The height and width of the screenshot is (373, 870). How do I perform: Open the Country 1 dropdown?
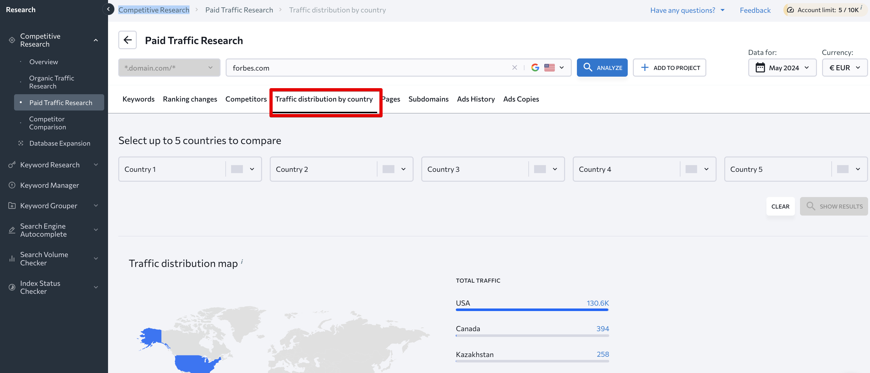point(190,169)
